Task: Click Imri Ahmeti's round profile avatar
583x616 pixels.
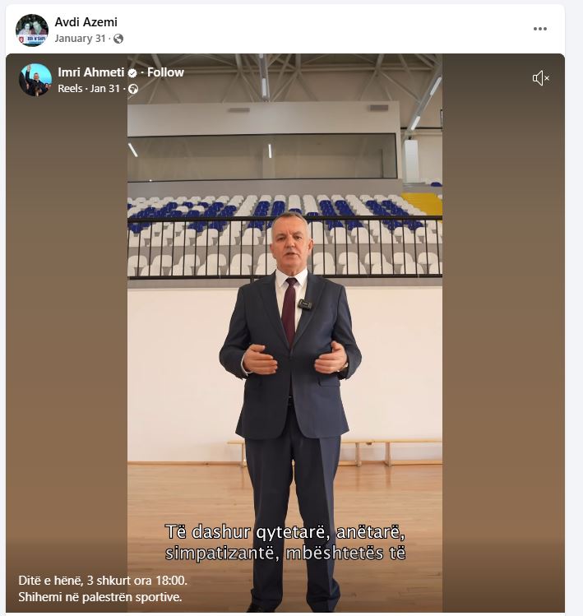Action: 35,80
